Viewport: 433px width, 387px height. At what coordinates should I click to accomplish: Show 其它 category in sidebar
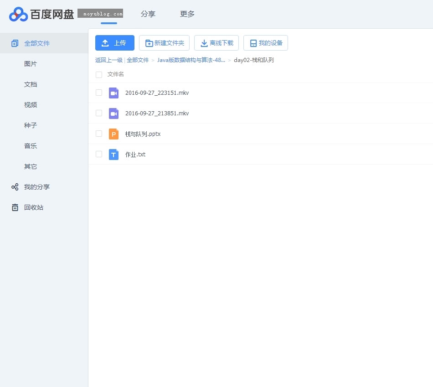31,166
